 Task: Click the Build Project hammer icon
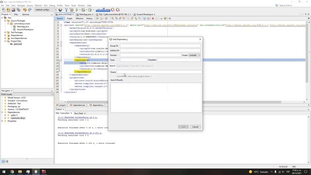pos(67,10)
